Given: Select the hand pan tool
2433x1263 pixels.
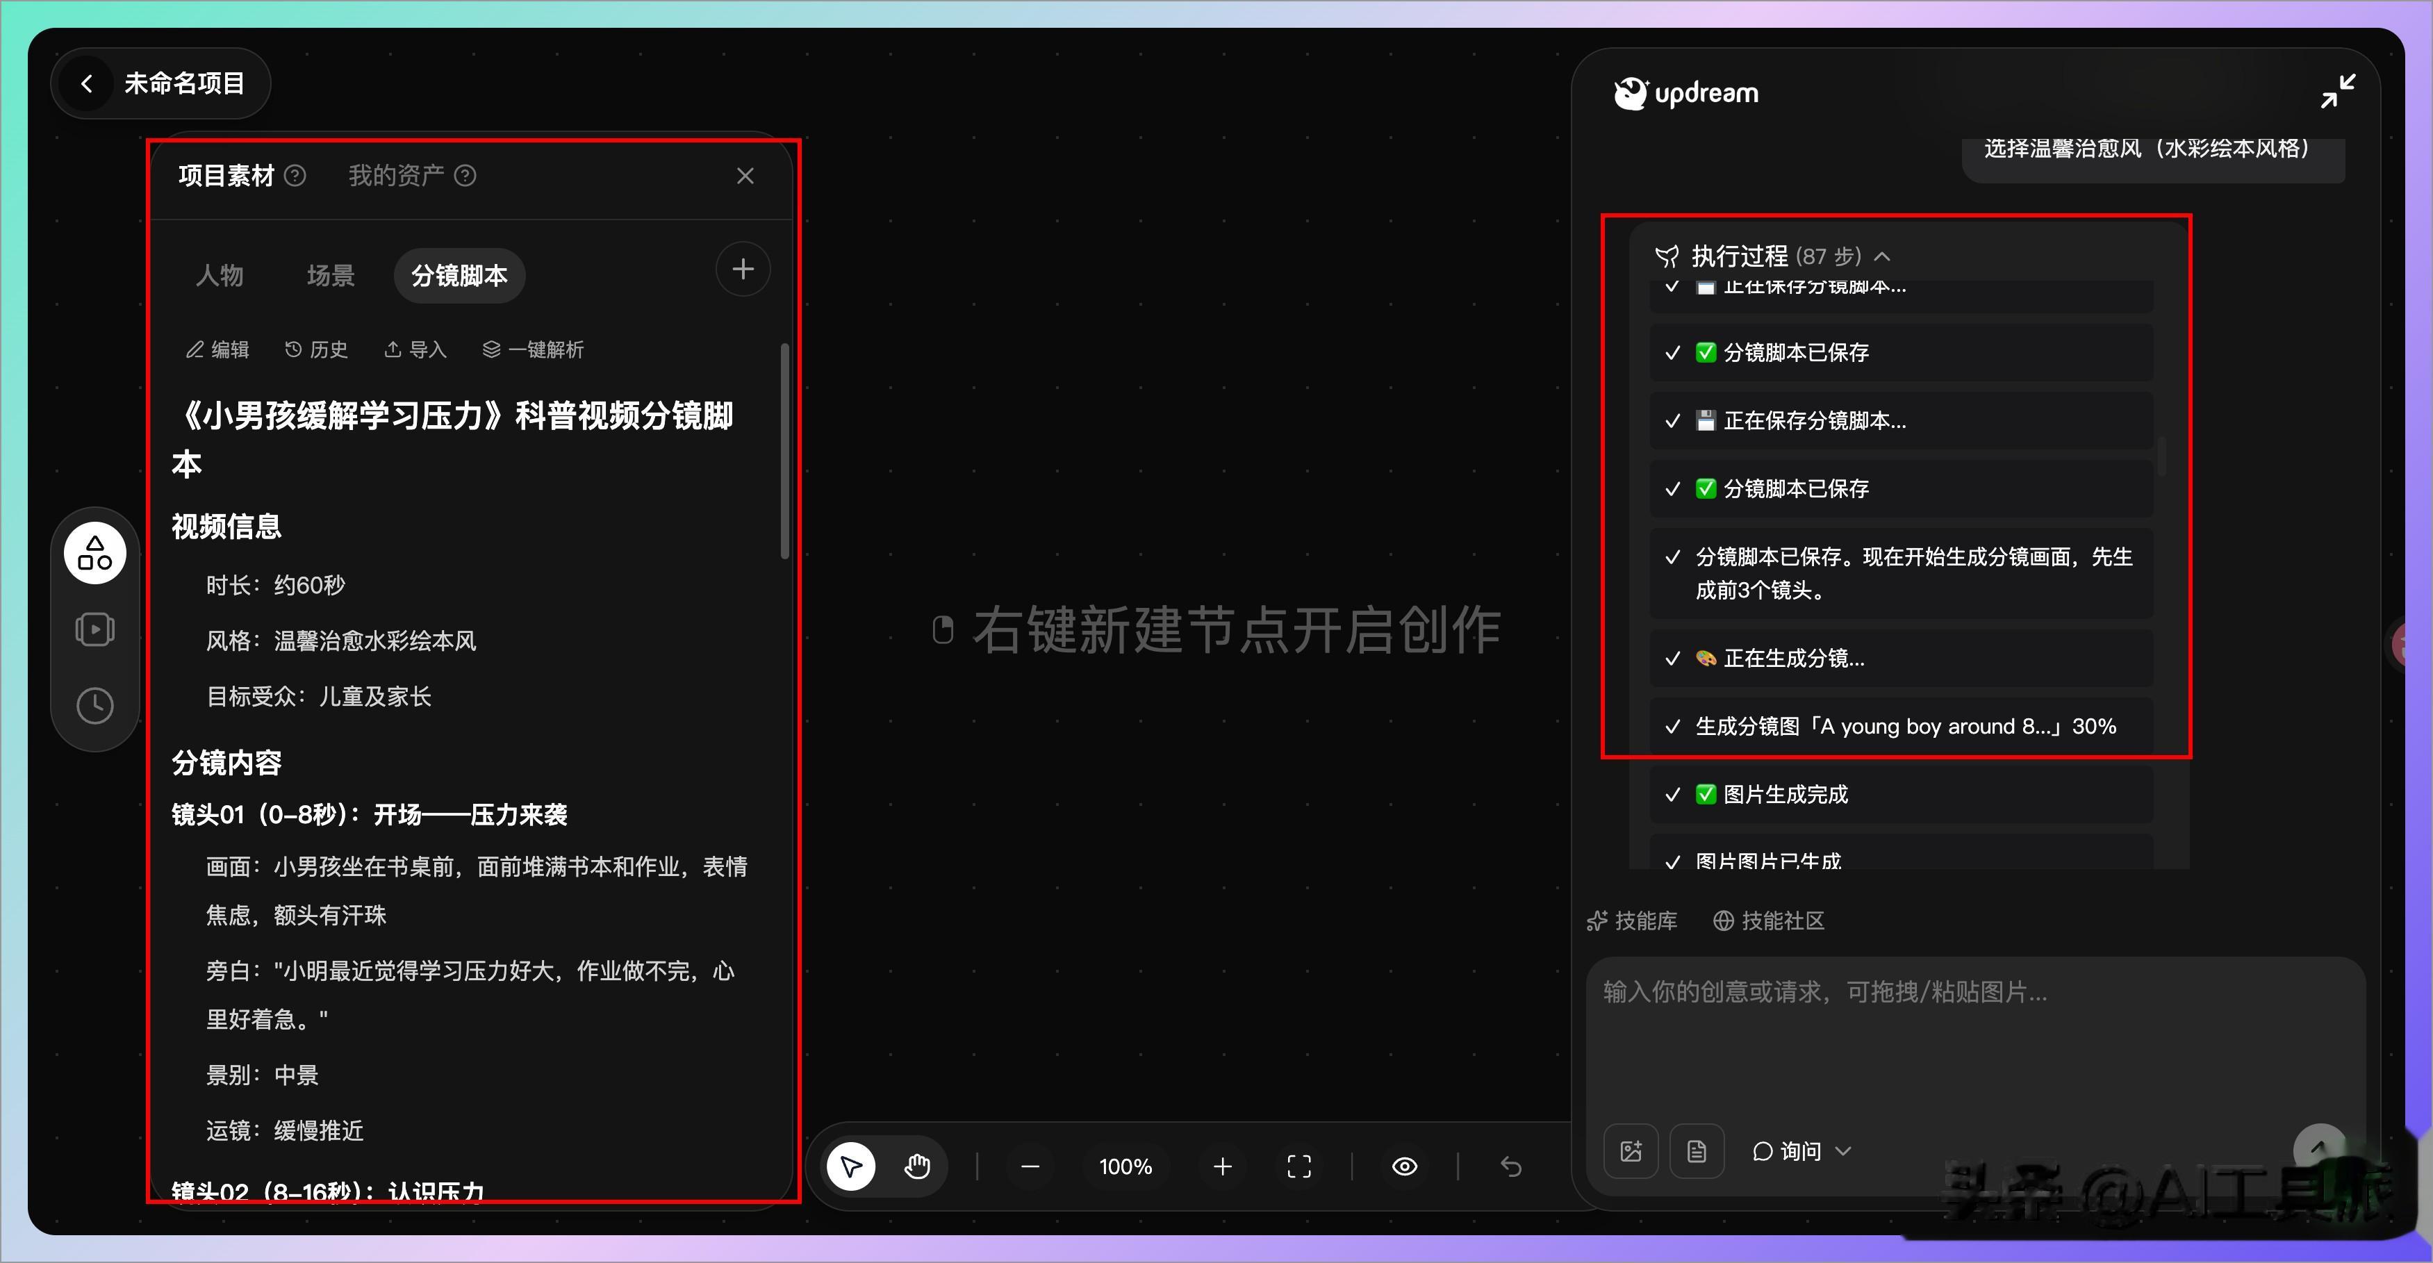Looking at the screenshot, I should pyautogui.click(x=916, y=1166).
